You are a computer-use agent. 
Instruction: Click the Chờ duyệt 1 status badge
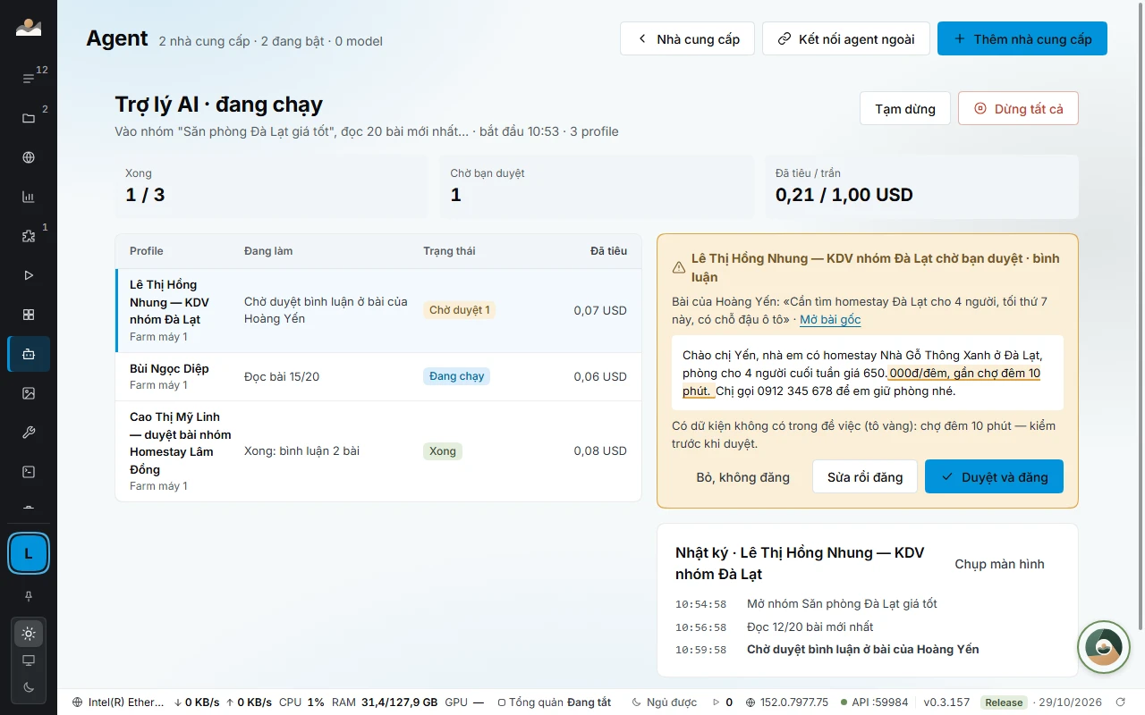[x=459, y=310]
